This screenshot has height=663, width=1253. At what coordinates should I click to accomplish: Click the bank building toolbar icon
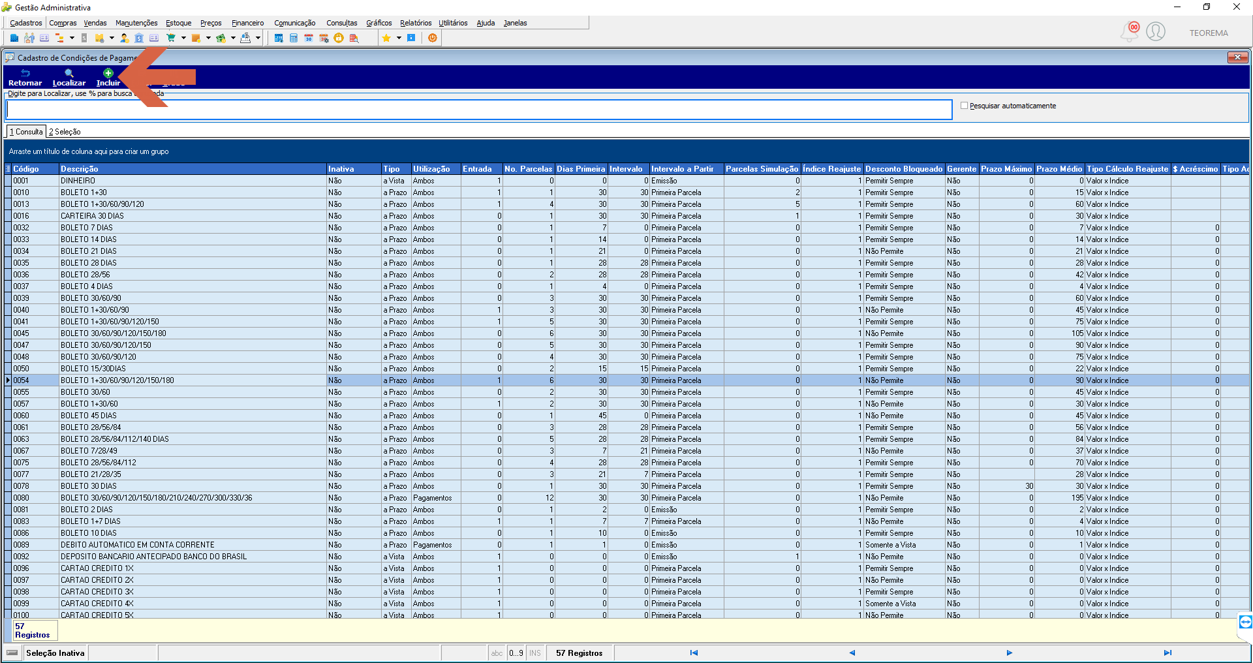point(139,39)
